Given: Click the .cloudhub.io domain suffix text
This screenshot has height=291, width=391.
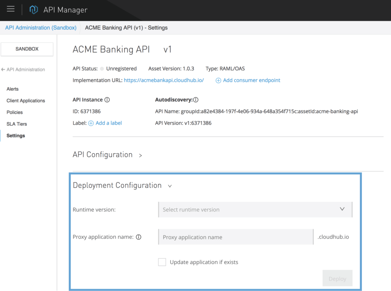Looking at the screenshot, I should (x=333, y=237).
